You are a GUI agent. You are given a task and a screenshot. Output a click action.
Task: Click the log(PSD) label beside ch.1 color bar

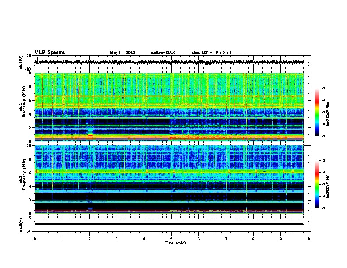(x=328, y=114)
